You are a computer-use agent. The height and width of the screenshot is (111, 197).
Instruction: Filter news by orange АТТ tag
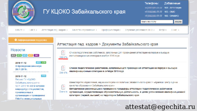[30, 55]
